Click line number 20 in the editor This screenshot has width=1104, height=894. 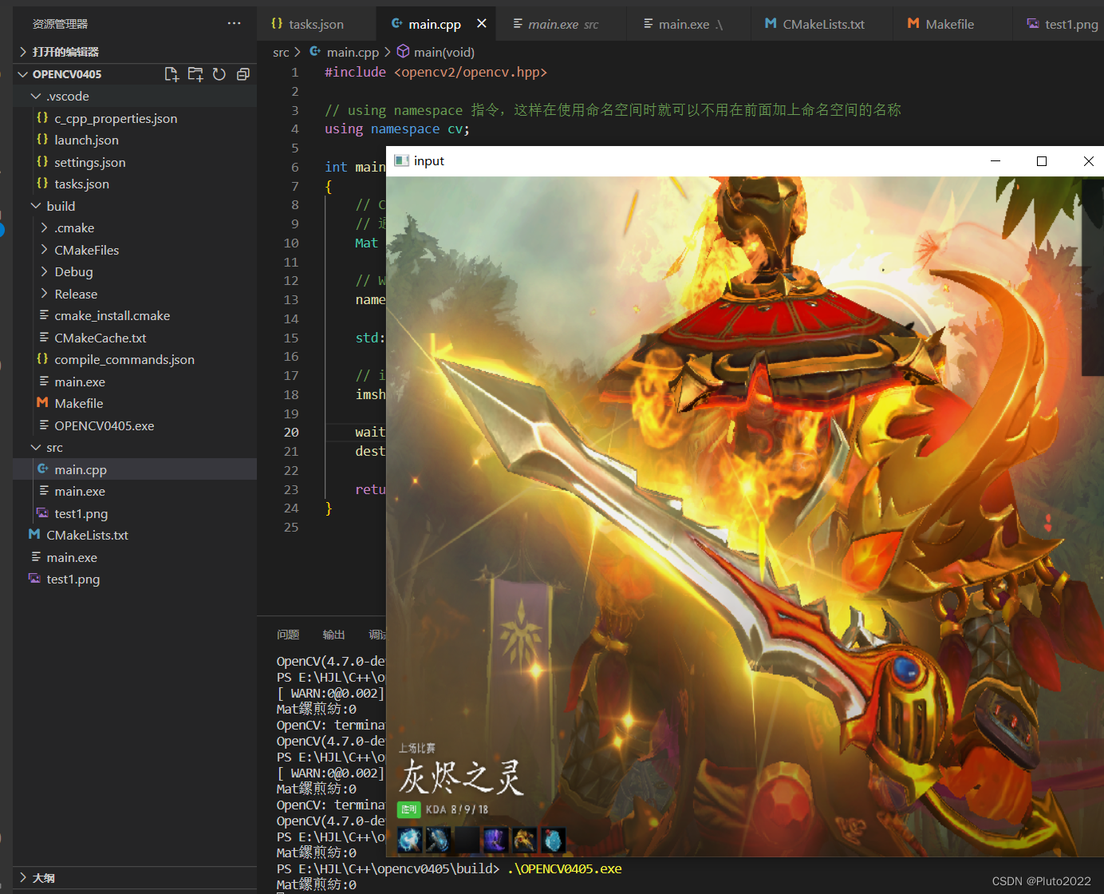pyautogui.click(x=291, y=432)
